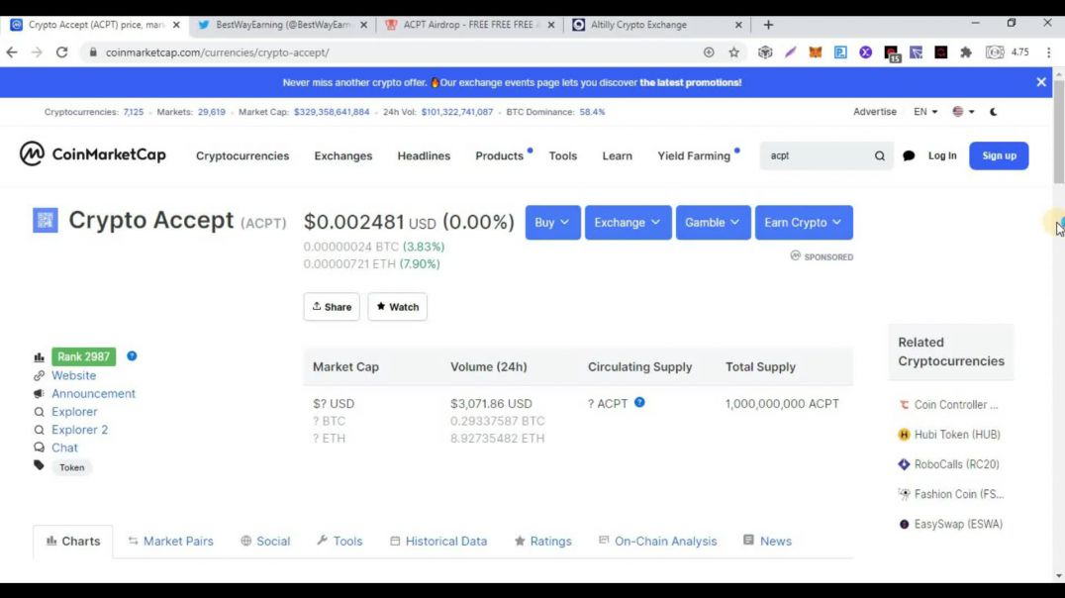Open the Tools nav menu

point(563,155)
